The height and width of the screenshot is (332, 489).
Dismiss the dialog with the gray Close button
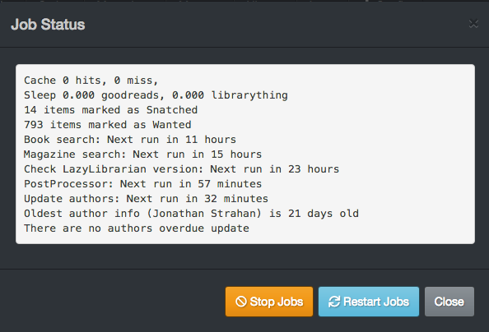coord(449,302)
